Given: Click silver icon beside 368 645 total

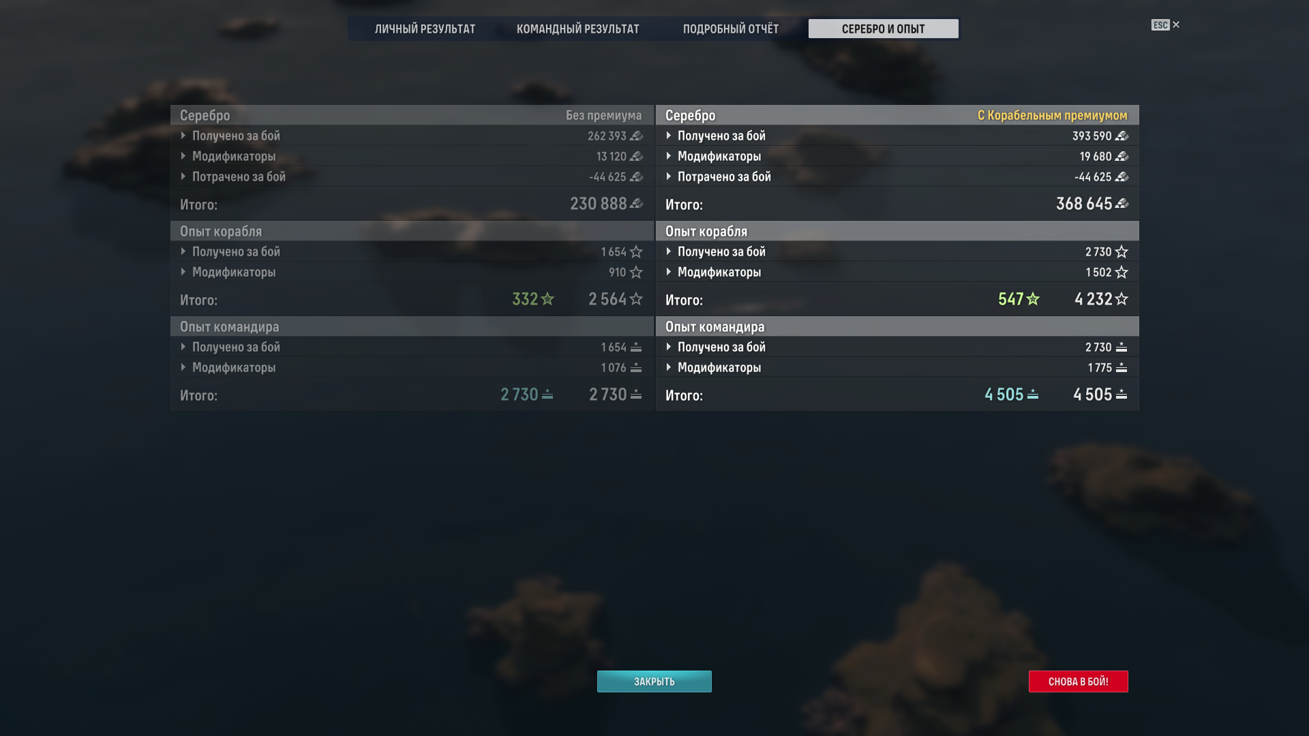Looking at the screenshot, I should point(1122,204).
